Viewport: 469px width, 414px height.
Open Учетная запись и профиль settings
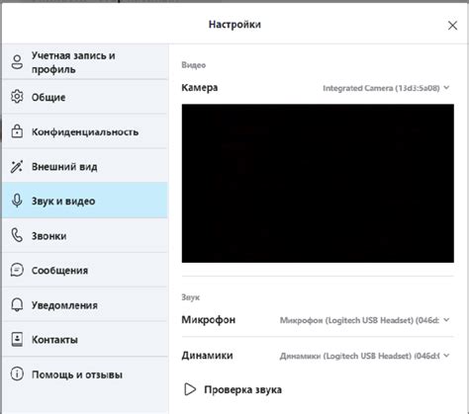(x=85, y=62)
